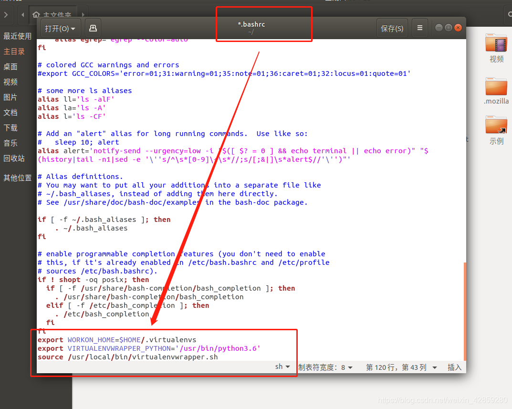Open the 桌面 folder from the sidebar
The image size is (512, 409).
pyautogui.click(x=10, y=66)
